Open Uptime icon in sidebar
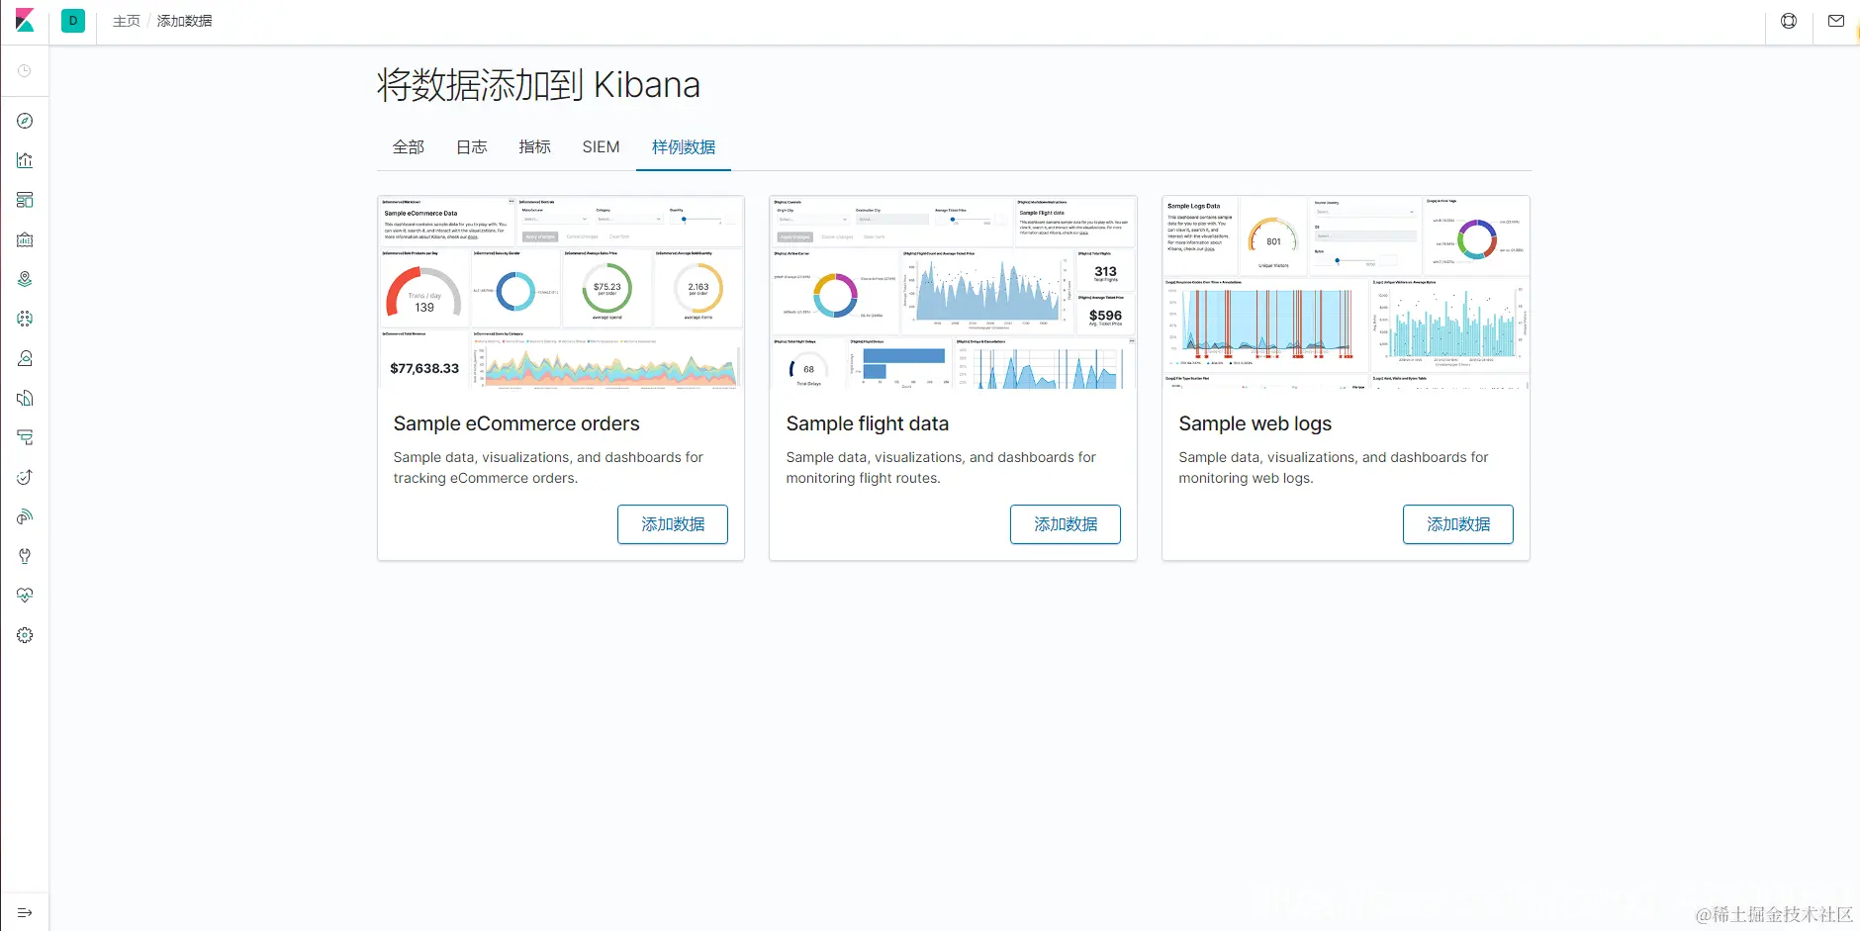This screenshot has width=1860, height=931. tap(25, 477)
